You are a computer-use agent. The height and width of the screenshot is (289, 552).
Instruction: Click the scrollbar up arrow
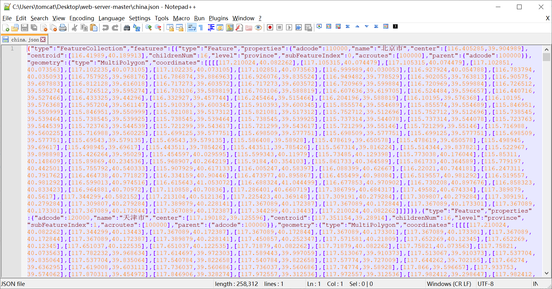(x=546, y=49)
